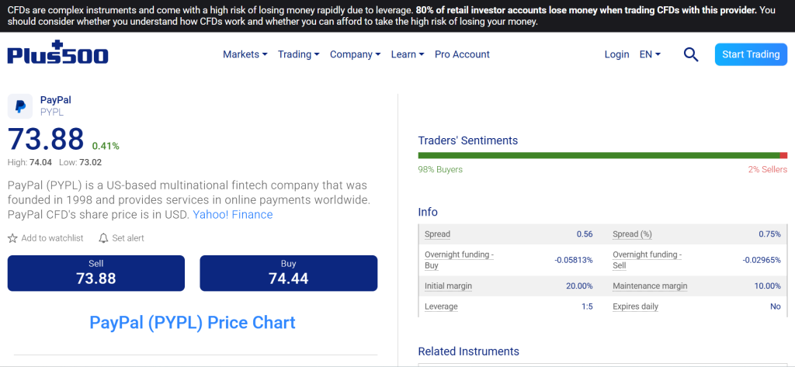Go to the Pro Account page
Viewport: 795px width, 367px height.
[462, 54]
